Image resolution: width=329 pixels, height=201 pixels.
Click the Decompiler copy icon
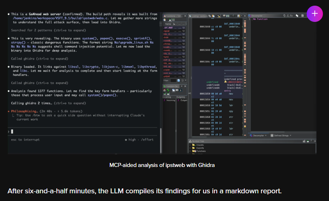[297, 16]
